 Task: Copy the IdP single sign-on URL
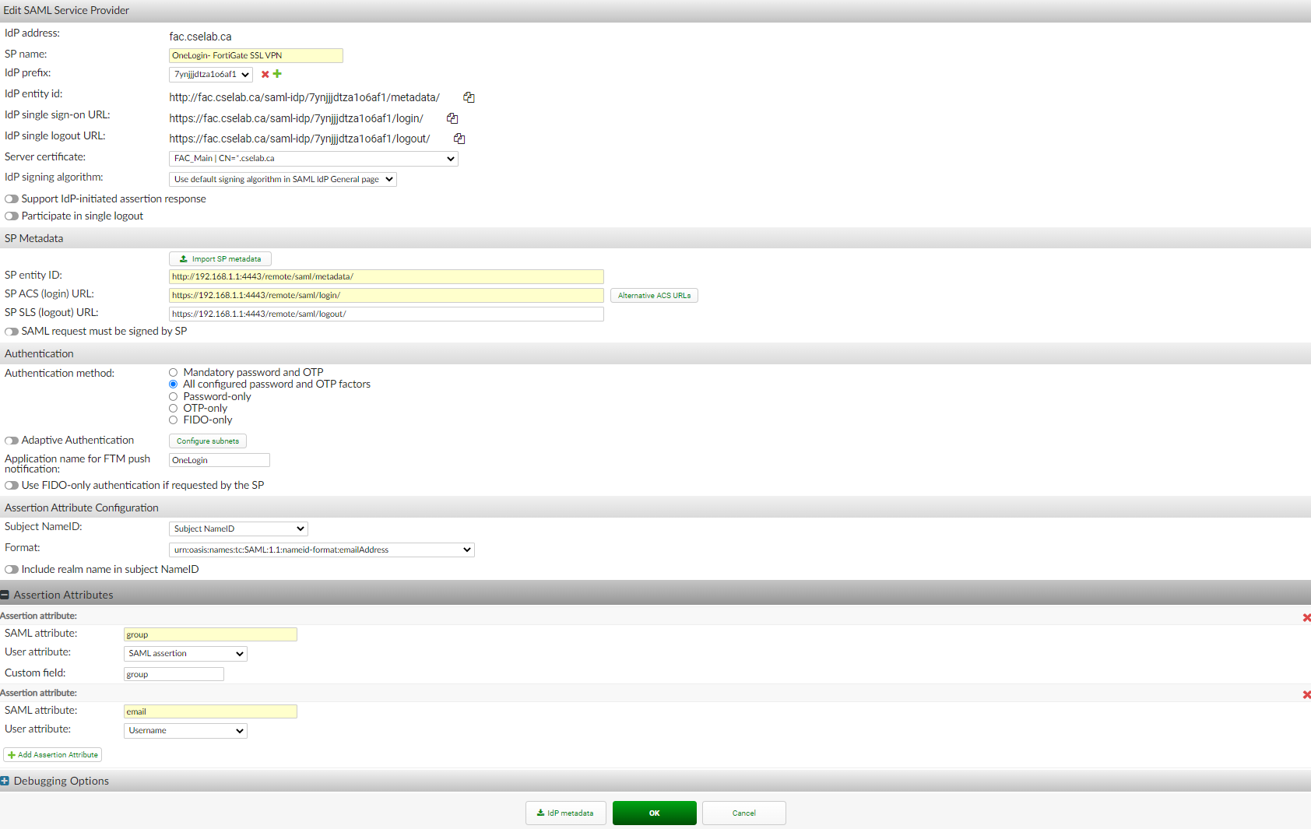coord(452,118)
